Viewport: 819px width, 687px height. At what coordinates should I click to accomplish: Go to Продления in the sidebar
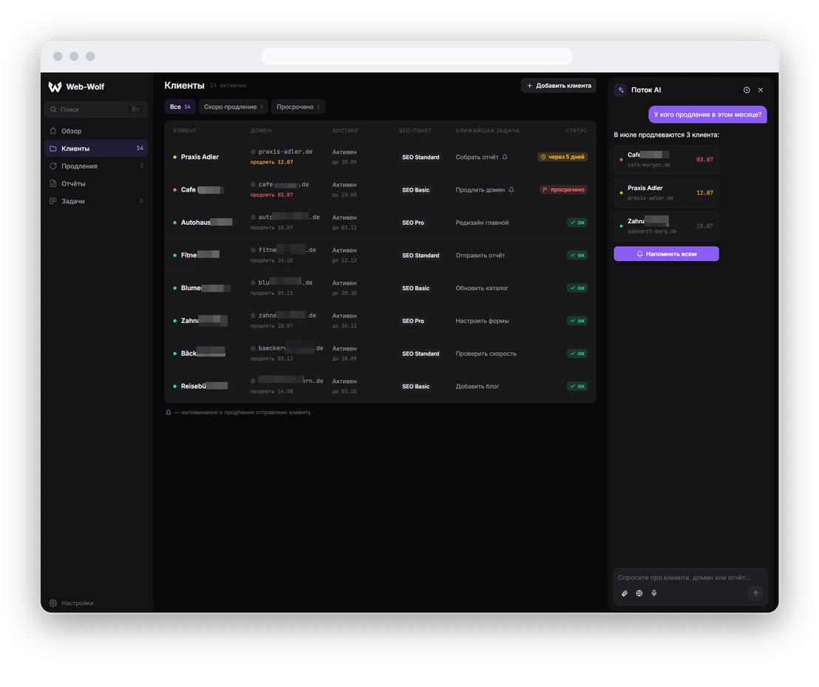[96, 166]
